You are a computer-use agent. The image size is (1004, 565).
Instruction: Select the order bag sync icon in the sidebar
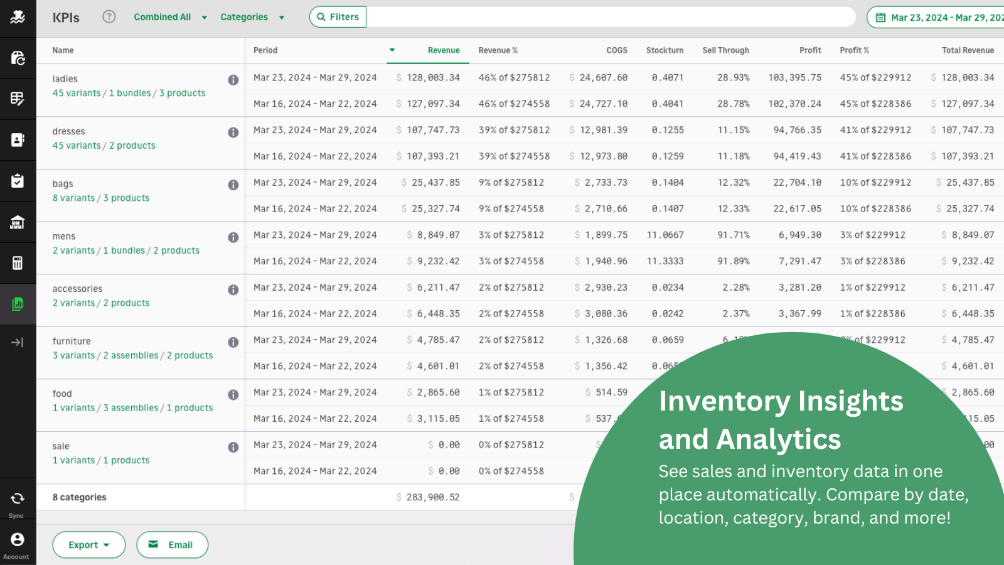(18, 57)
